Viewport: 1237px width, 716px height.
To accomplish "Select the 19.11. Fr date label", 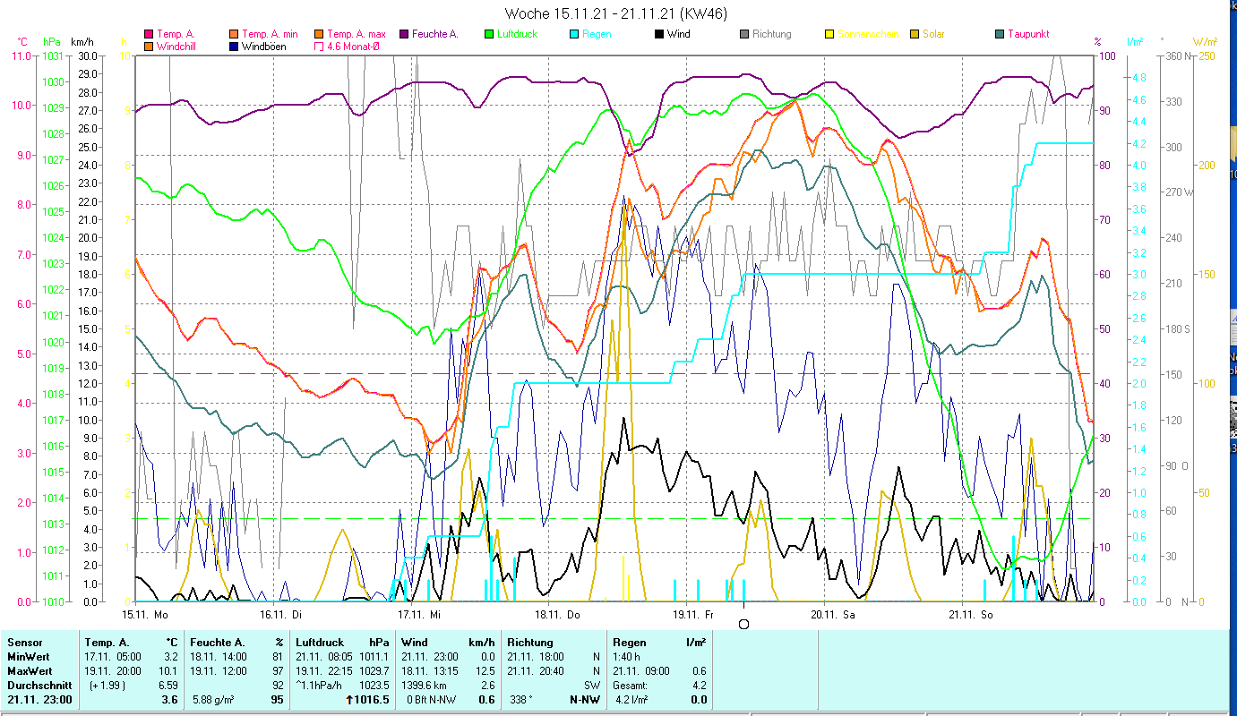I will (x=693, y=614).
